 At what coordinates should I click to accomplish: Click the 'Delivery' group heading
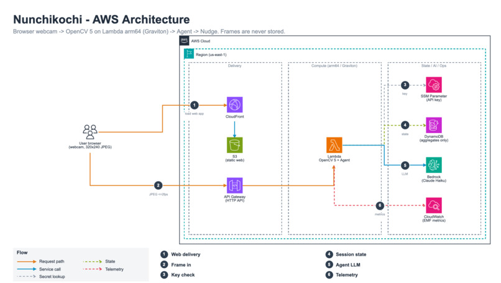point(234,65)
